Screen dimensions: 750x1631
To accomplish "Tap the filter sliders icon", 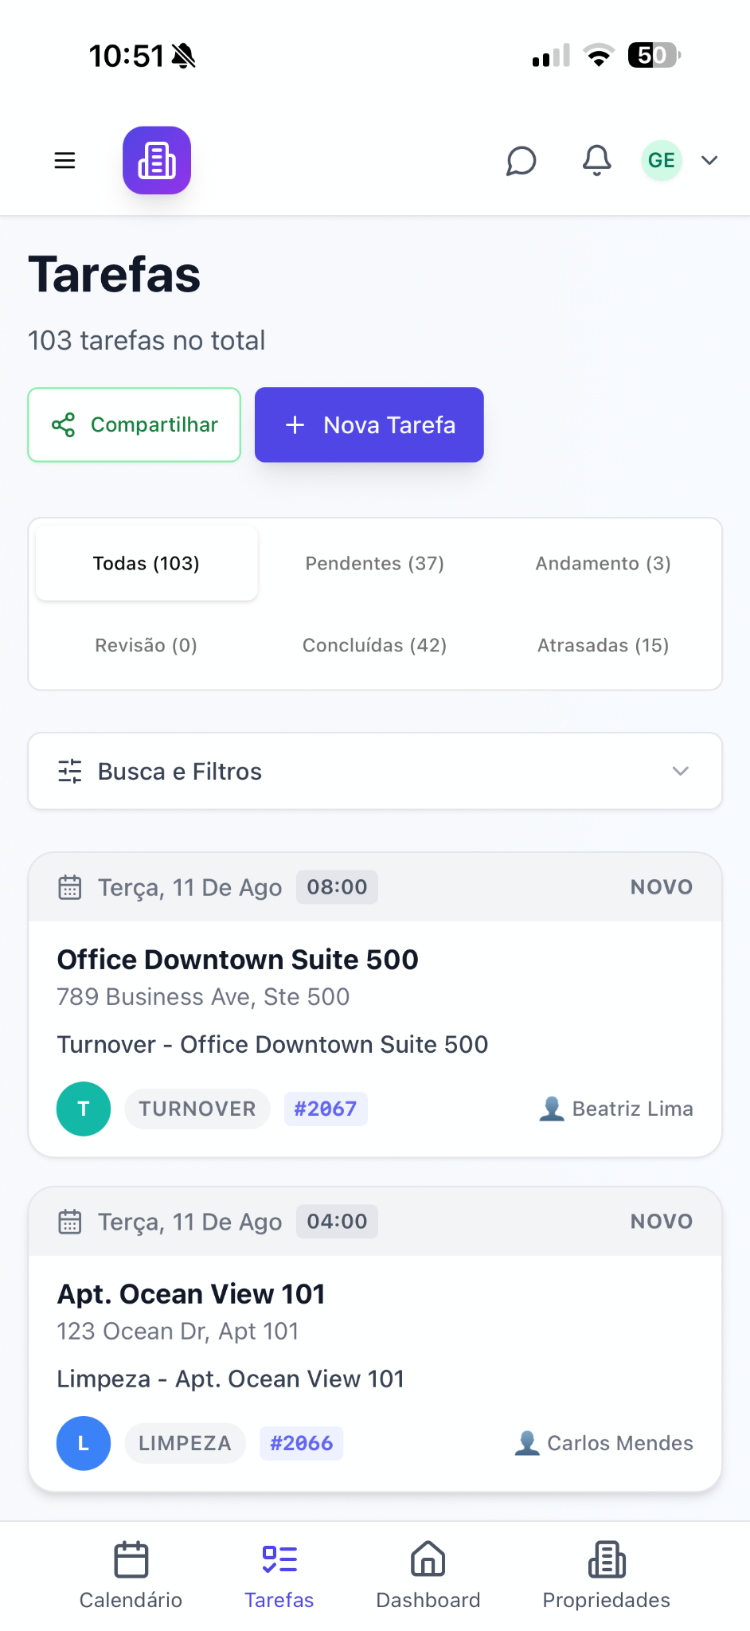I will [70, 771].
